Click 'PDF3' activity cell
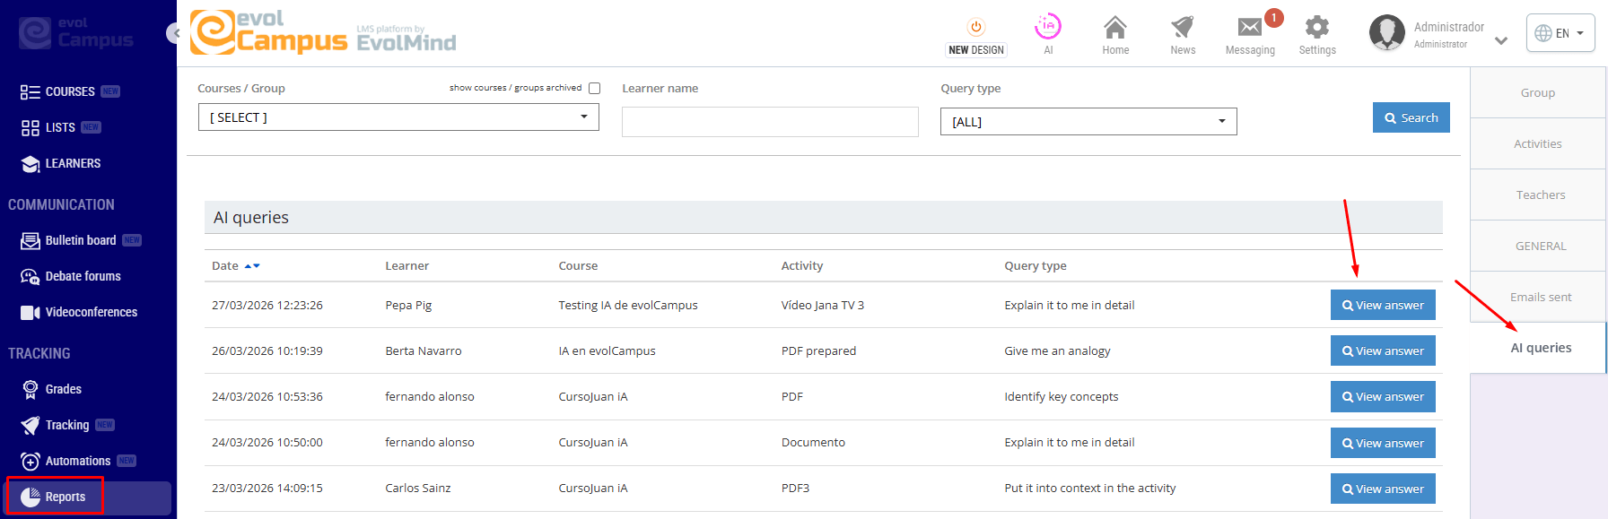Screen dimensions: 1608x519 (x=795, y=489)
